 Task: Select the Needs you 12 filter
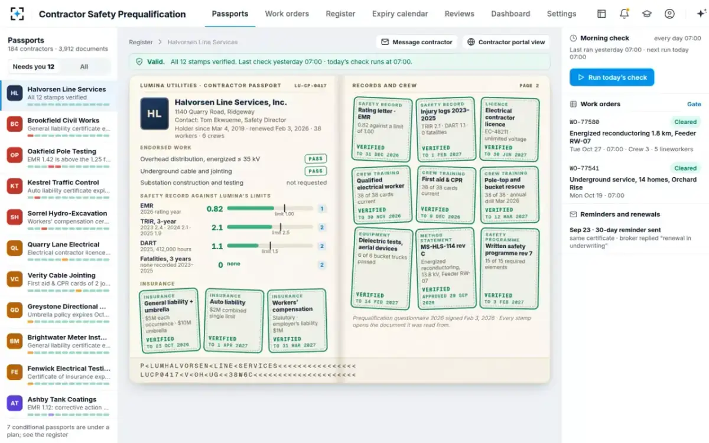(x=34, y=67)
